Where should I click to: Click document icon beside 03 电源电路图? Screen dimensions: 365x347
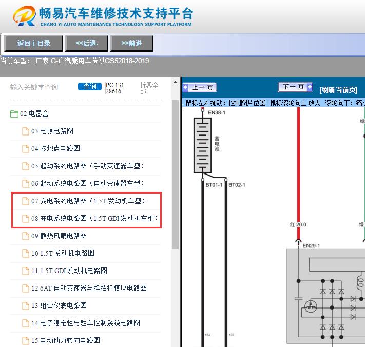tap(25, 131)
